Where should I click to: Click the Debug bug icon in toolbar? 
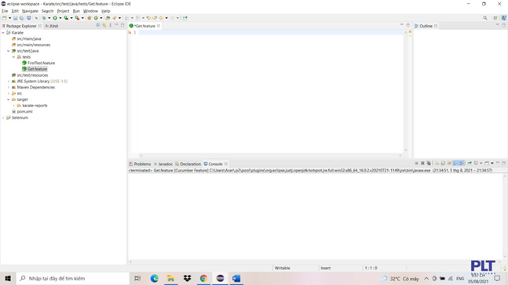[x=44, y=18]
